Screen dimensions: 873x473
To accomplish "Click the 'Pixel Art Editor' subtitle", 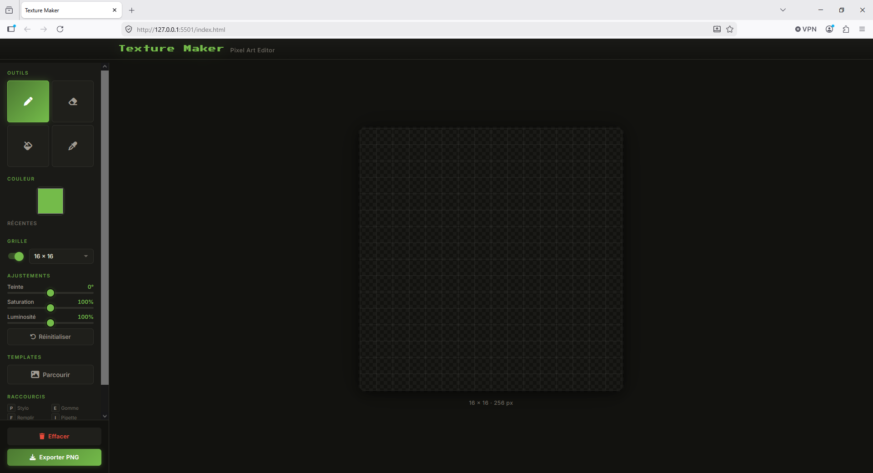I will [252, 50].
